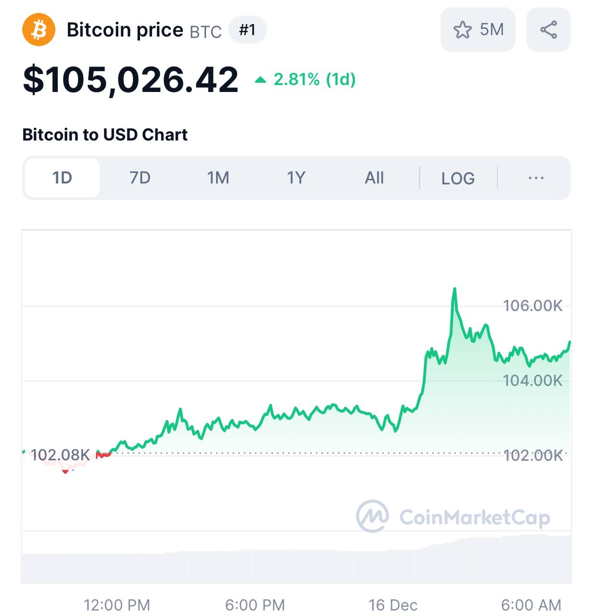Select the 1D timeframe tab
Viewport: 593px width, 616px height.
click(62, 178)
